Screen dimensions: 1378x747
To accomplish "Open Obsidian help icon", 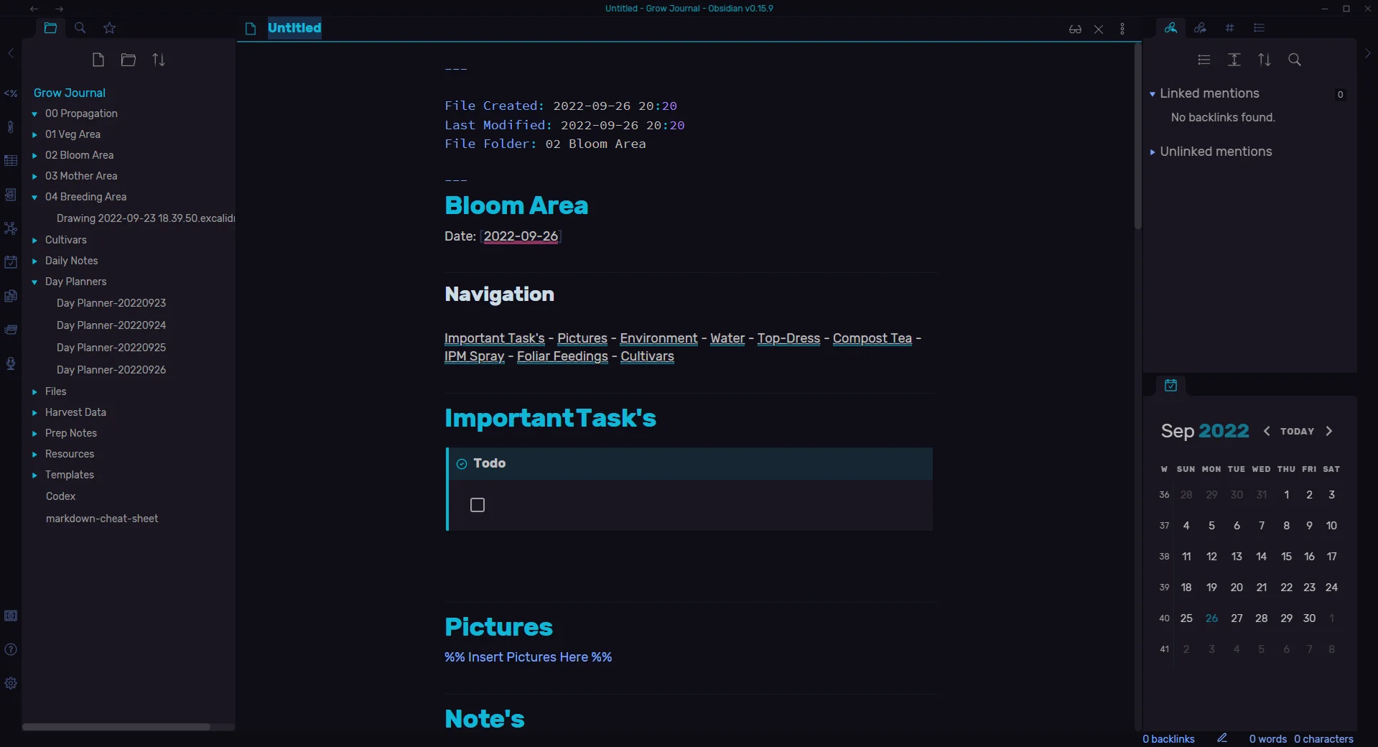I will [11, 649].
